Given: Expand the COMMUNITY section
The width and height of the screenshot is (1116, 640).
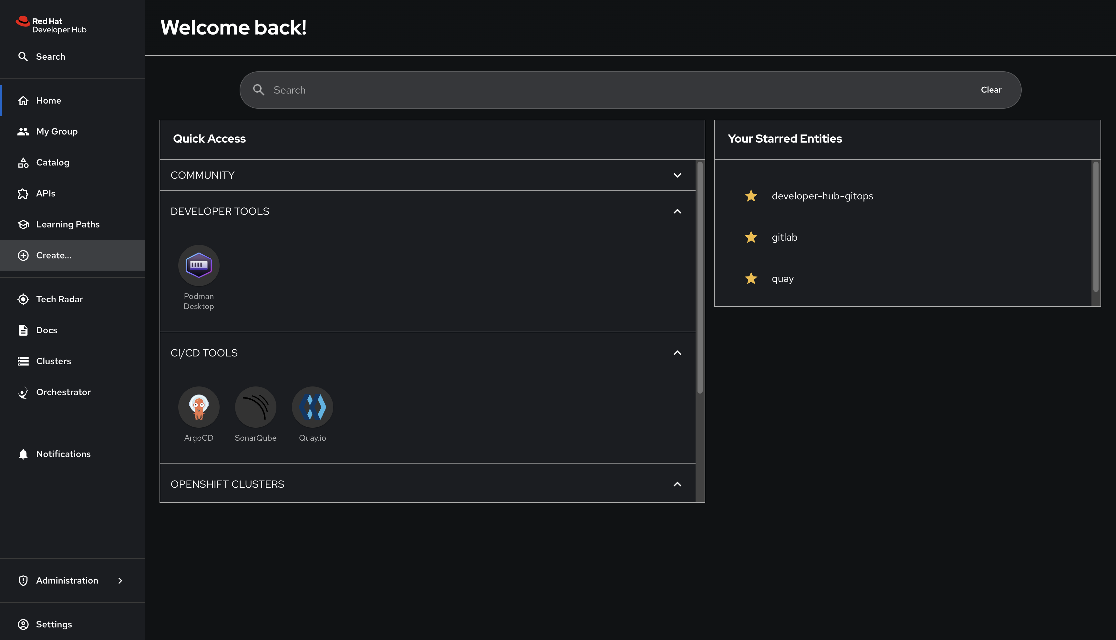Looking at the screenshot, I should coord(677,175).
